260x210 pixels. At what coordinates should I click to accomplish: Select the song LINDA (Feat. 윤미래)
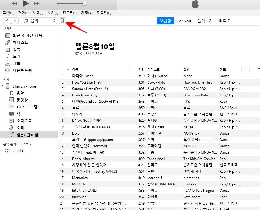tap(88, 121)
